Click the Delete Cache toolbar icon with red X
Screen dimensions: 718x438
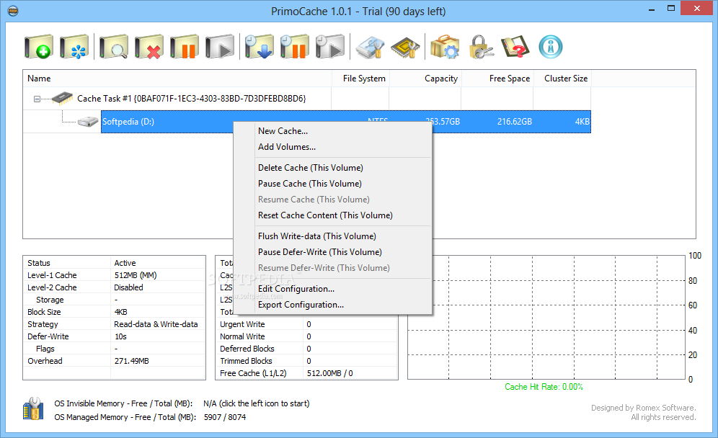149,46
